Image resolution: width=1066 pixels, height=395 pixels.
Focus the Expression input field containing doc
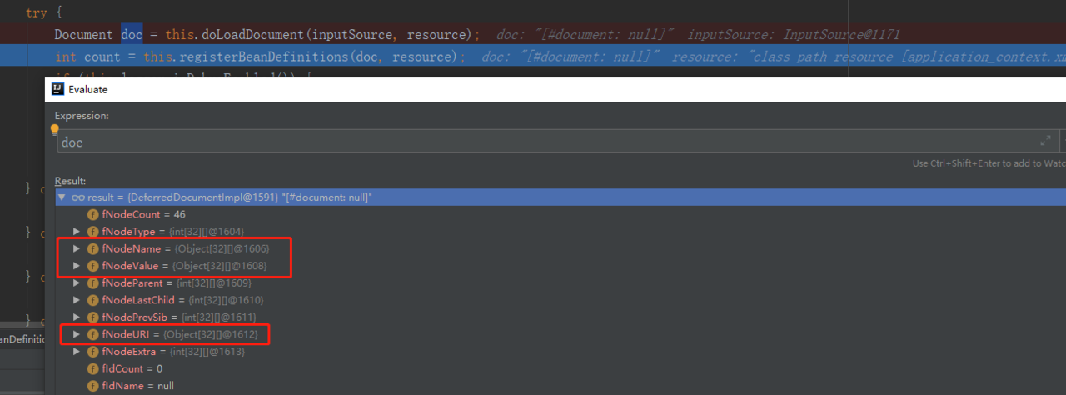point(556,142)
